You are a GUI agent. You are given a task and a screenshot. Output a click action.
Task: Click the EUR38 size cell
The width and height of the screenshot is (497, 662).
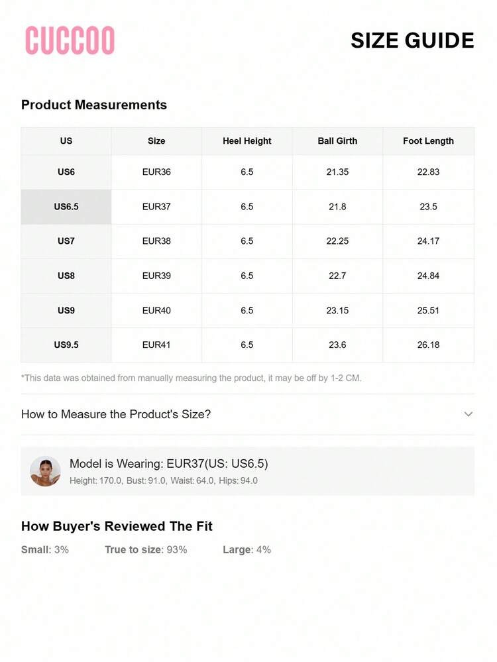pos(156,241)
